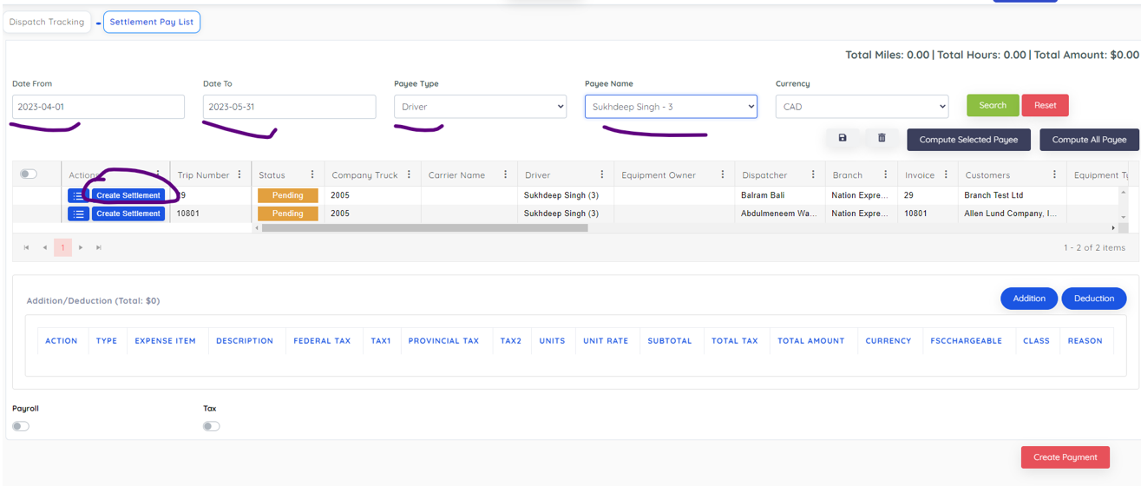Enable the Tax toggle
Screen dimensions: 1141x486
tap(211, 426)
